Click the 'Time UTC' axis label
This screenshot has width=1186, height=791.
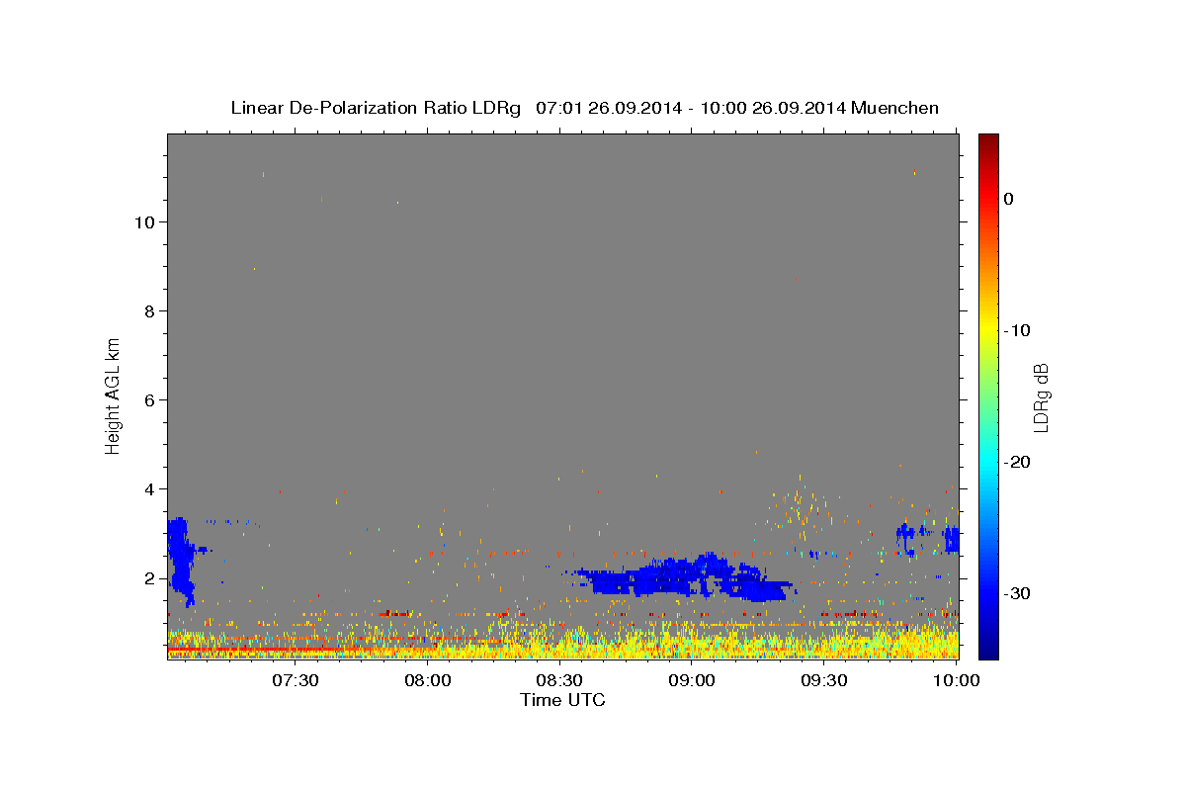562,700
